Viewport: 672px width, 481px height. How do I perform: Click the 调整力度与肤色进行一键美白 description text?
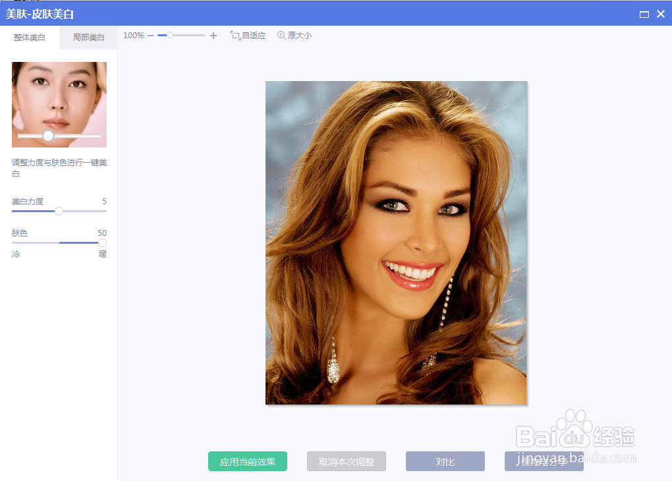(x=59, y=168)
